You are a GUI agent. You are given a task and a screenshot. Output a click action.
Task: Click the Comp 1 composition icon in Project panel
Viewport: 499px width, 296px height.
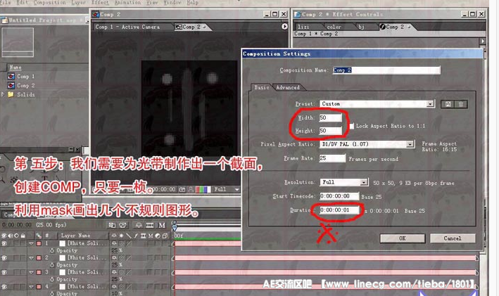click(x=11, y=77)
